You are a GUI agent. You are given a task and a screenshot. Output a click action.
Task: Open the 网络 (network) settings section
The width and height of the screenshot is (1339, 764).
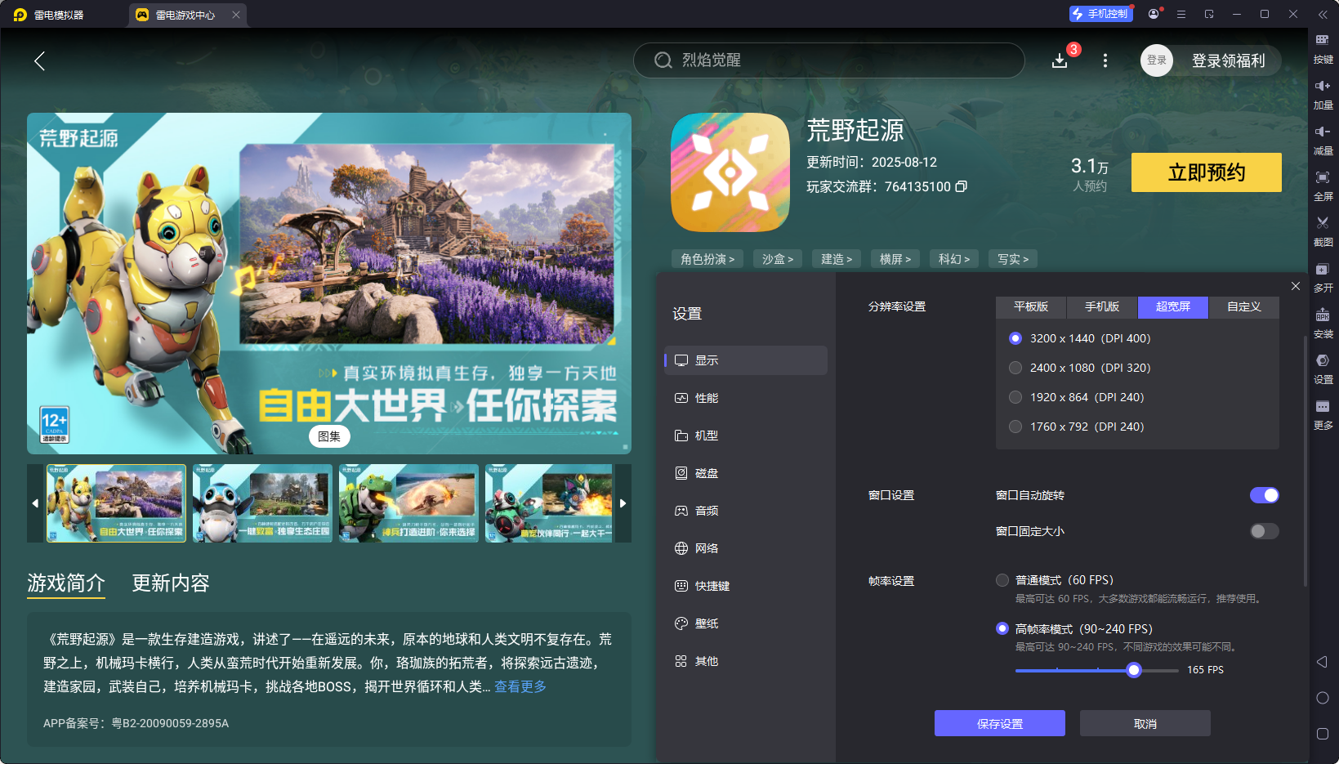click(x=707, y=548)
